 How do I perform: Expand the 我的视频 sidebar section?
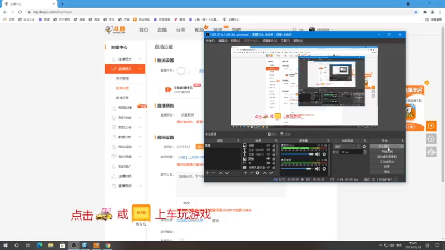[140, 157]
